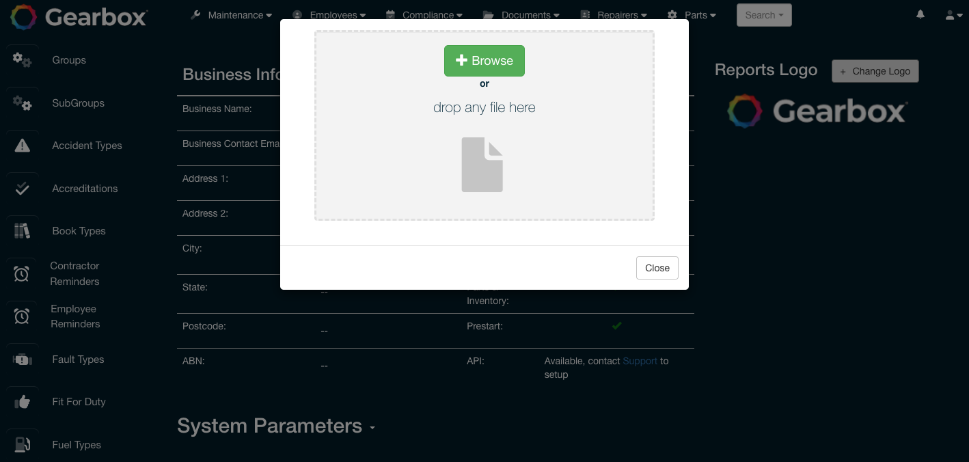969x462 pixels.
Task: Click the Fuel Types pump icon
Action: point(22,444)
